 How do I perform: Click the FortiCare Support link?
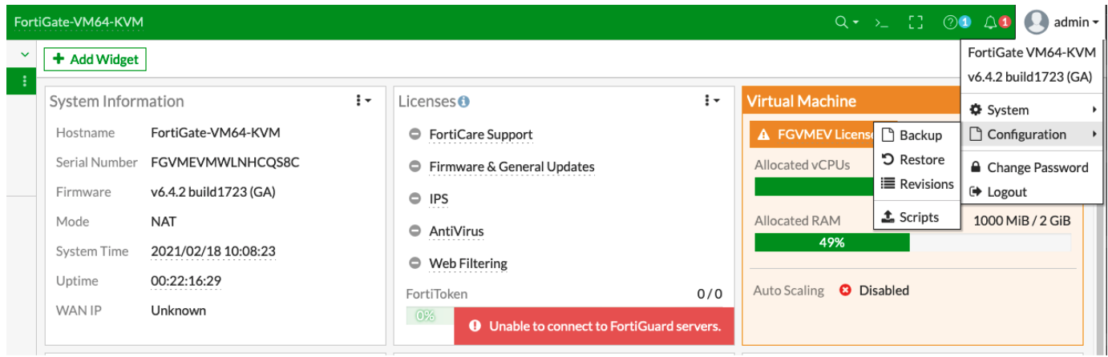(480, 134)
